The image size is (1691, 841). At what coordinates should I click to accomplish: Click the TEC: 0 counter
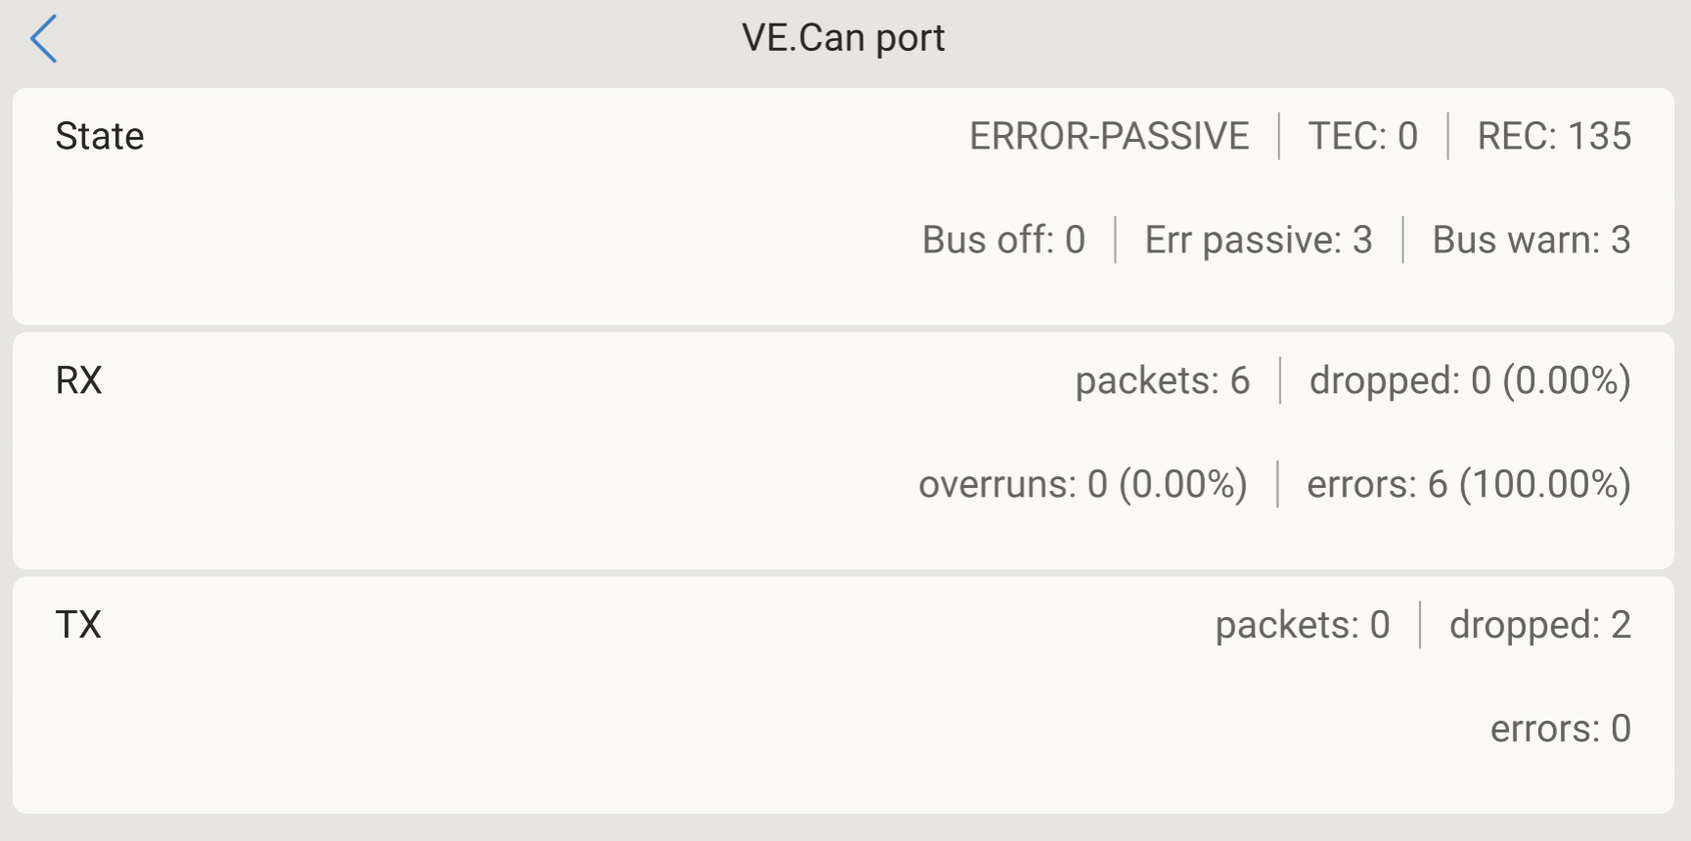pyautogui.click(x=1363, y=136)
